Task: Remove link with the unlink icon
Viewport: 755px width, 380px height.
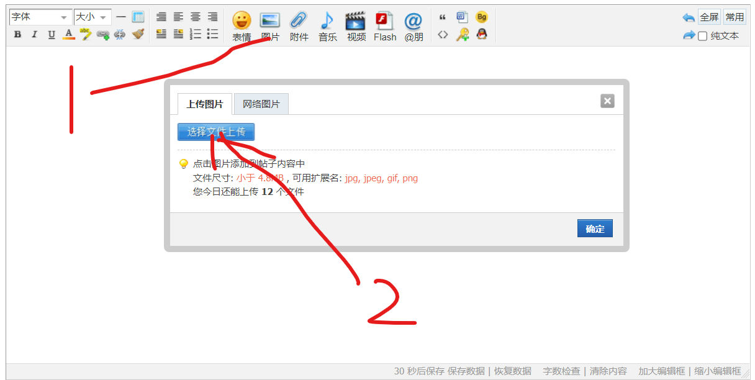Action: click(x=120, y=35)
